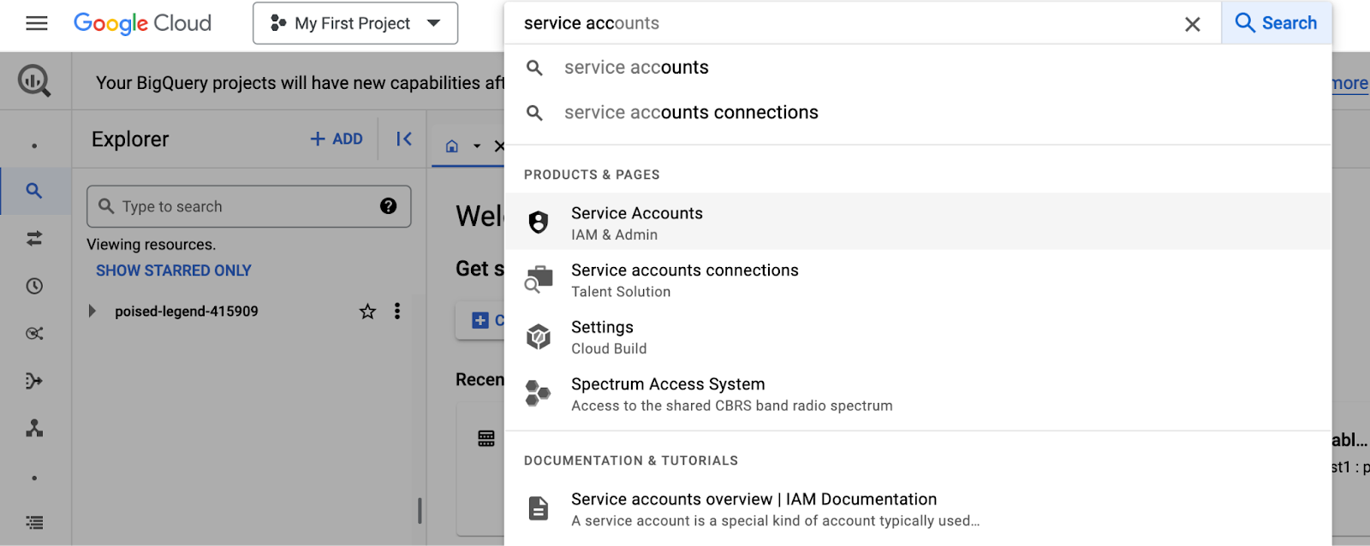1370x546 pixels.
Task: Click the BigQuery logo icon
Action: 34,81
